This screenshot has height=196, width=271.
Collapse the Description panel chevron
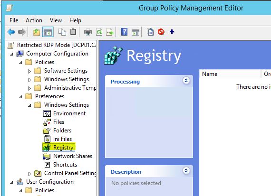[x=186, y=171]
